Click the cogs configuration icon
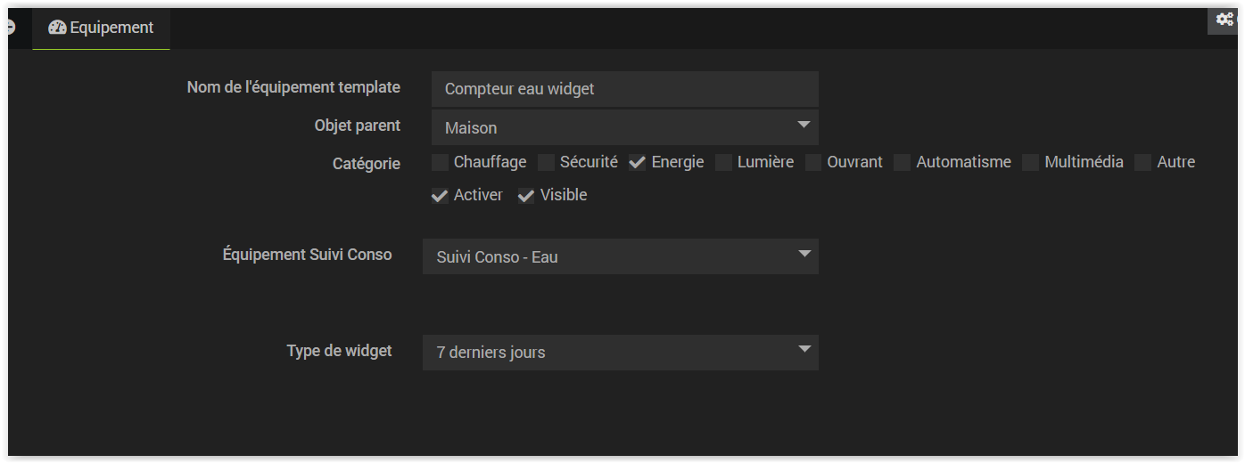Image resolution: width=1245 pixels, height=463 pixels. (1225, 20)
